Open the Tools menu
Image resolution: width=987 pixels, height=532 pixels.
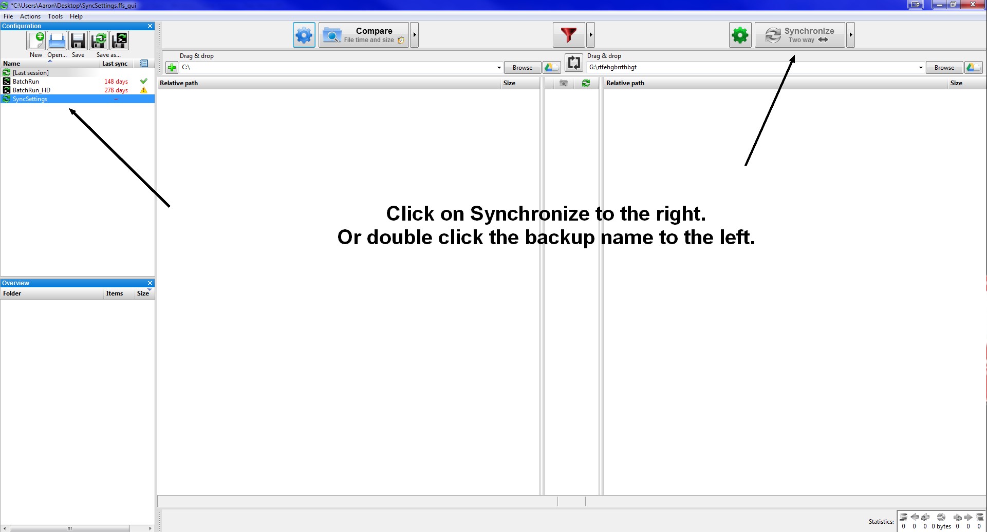(55, 16)
